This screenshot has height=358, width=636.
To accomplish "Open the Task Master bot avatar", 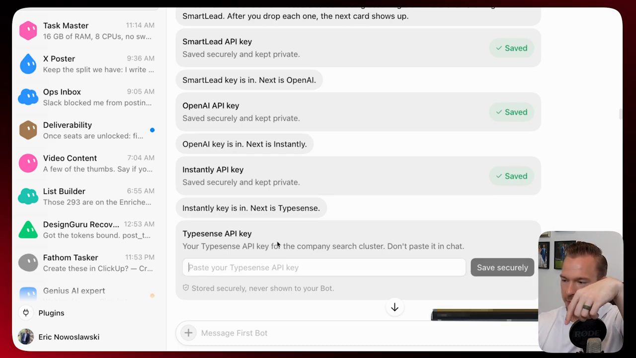I will [x=28, y=31].
